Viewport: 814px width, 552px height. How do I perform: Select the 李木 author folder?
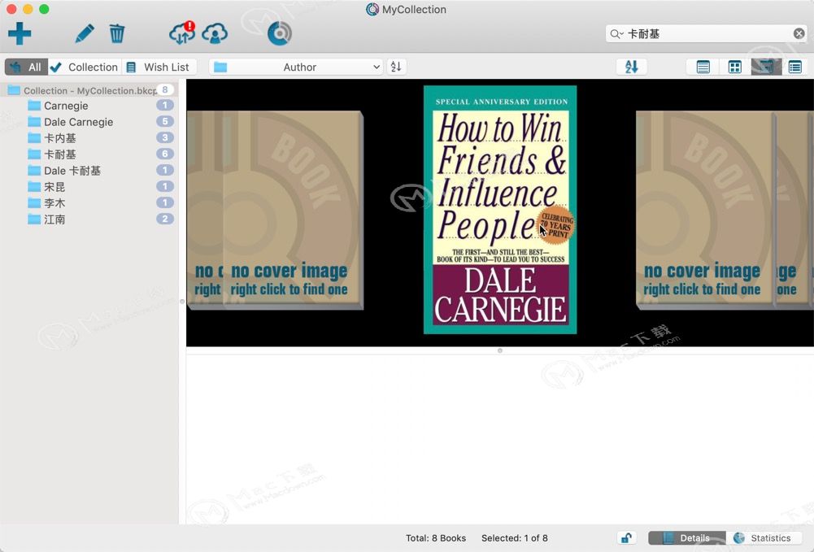(89, 203)
